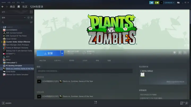This screenshot has height=107, width=191.
Task: Open the 帮助 menu
Action: click(x=23, y=2)
